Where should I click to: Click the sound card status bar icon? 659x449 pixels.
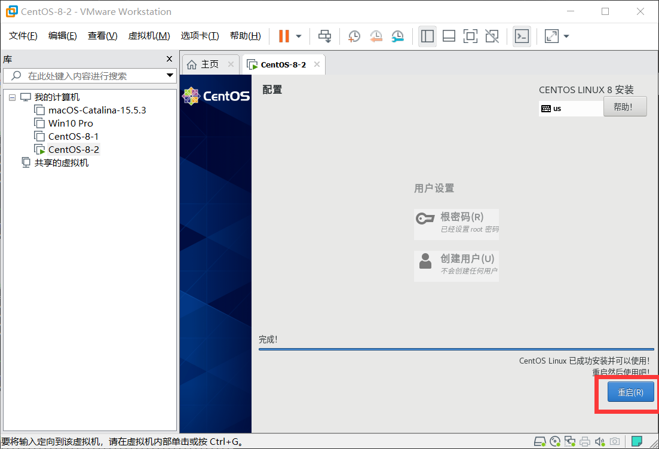click(x=600, y=441)
